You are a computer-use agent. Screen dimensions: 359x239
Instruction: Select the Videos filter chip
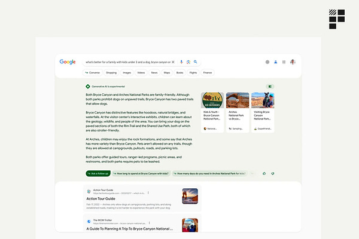141,73
